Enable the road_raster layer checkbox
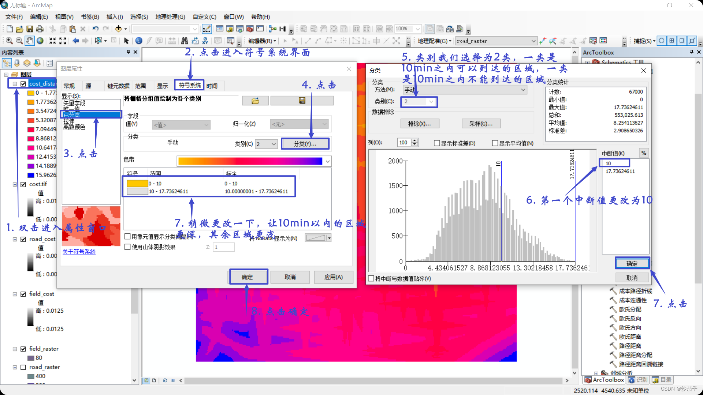Image resolution: width=703 pixels, height=395 pixels. click(x=23, y=367)
